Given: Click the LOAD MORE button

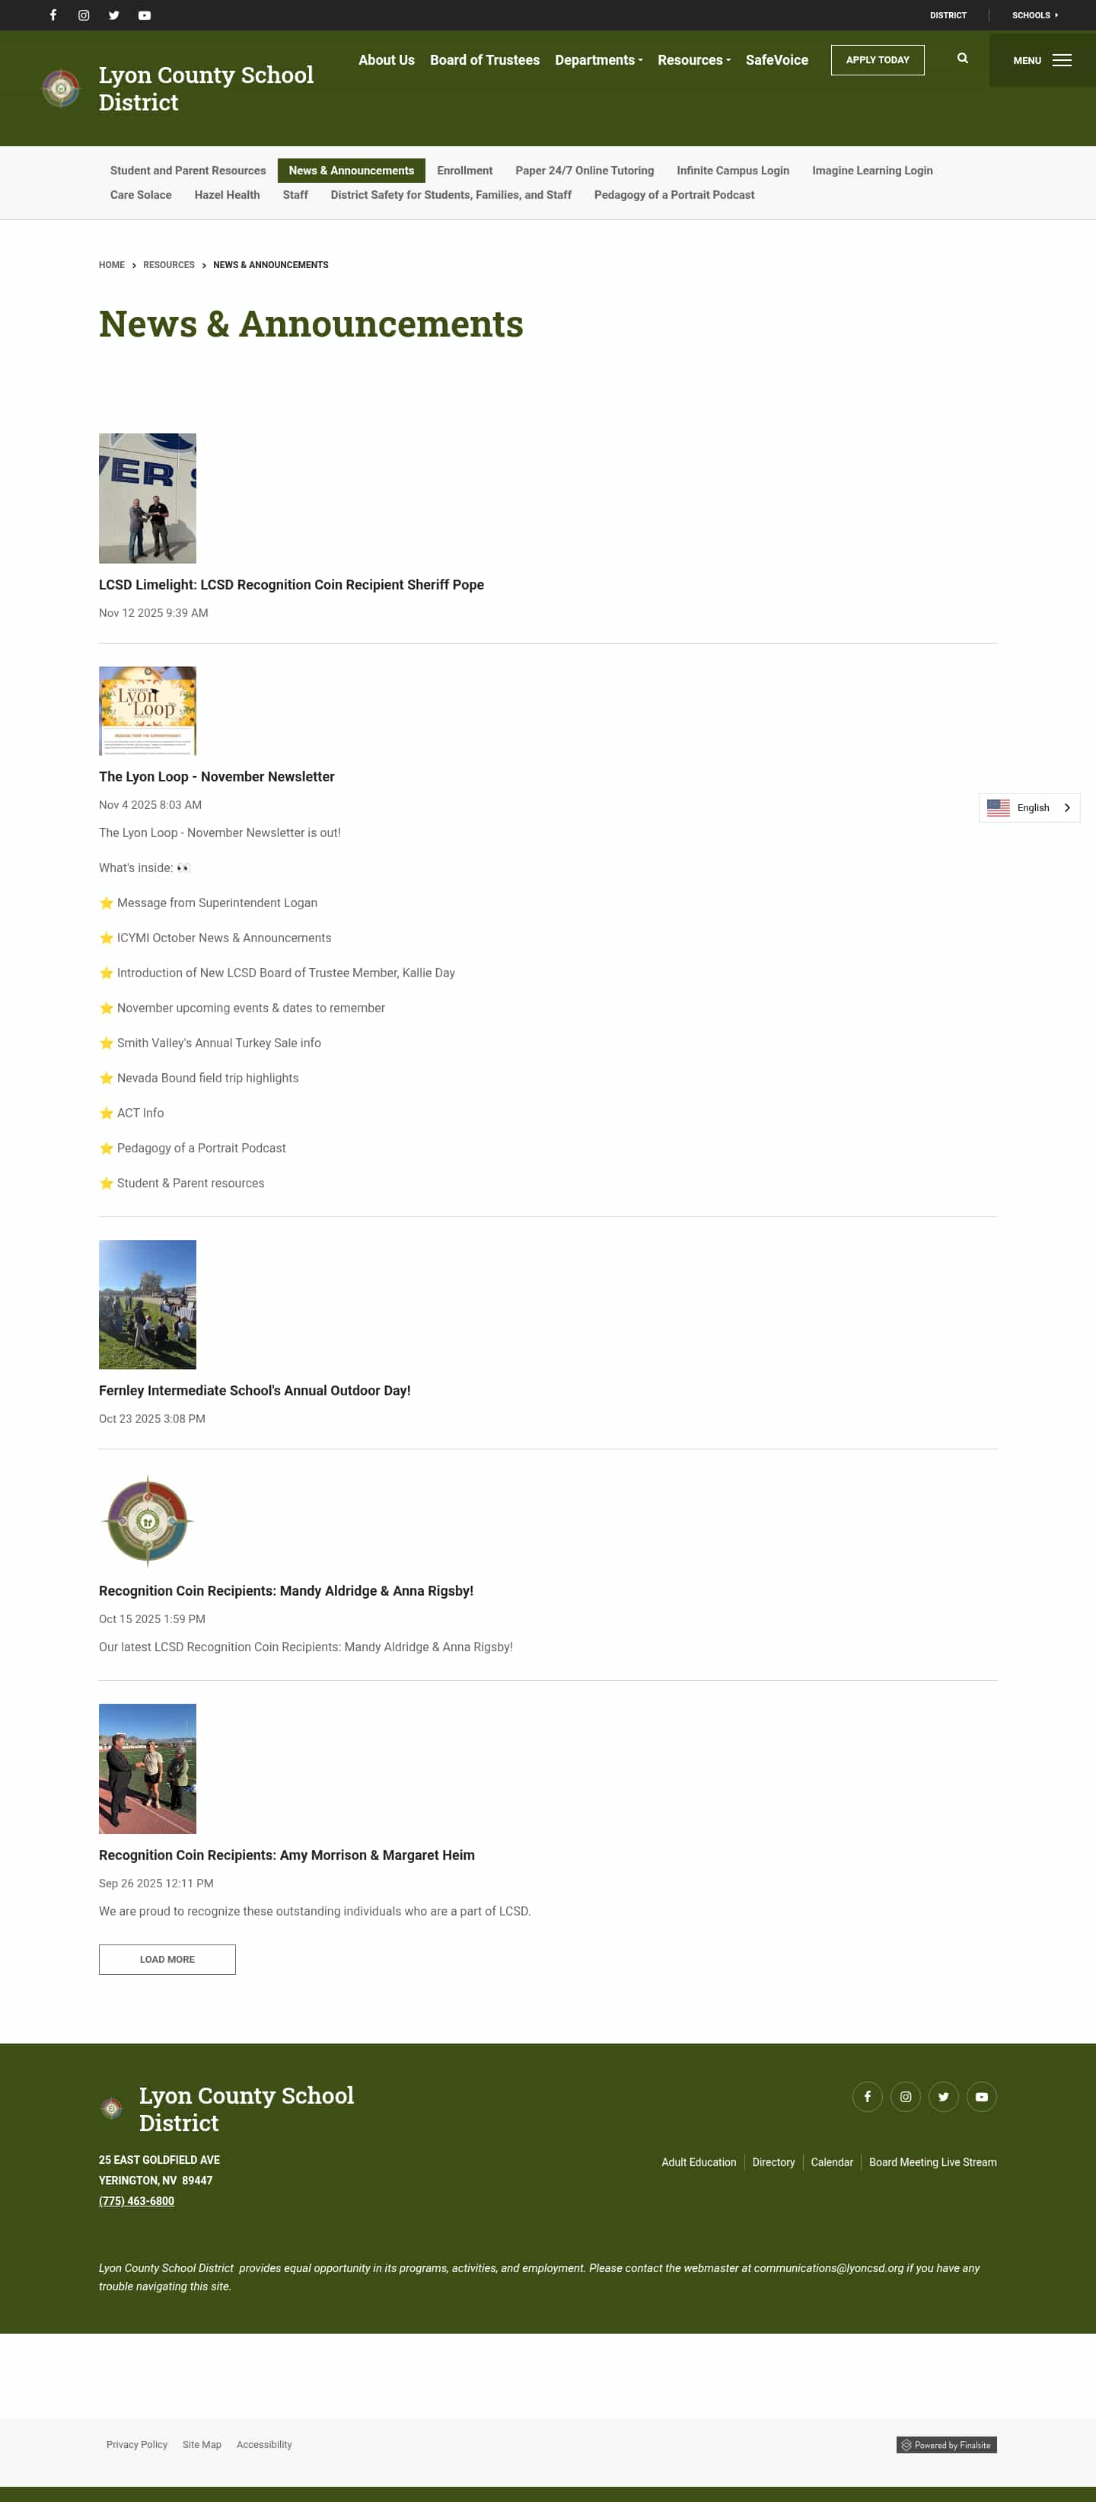Looking at the screenshot, I should pyautogui.click(x=167, y=1959).
